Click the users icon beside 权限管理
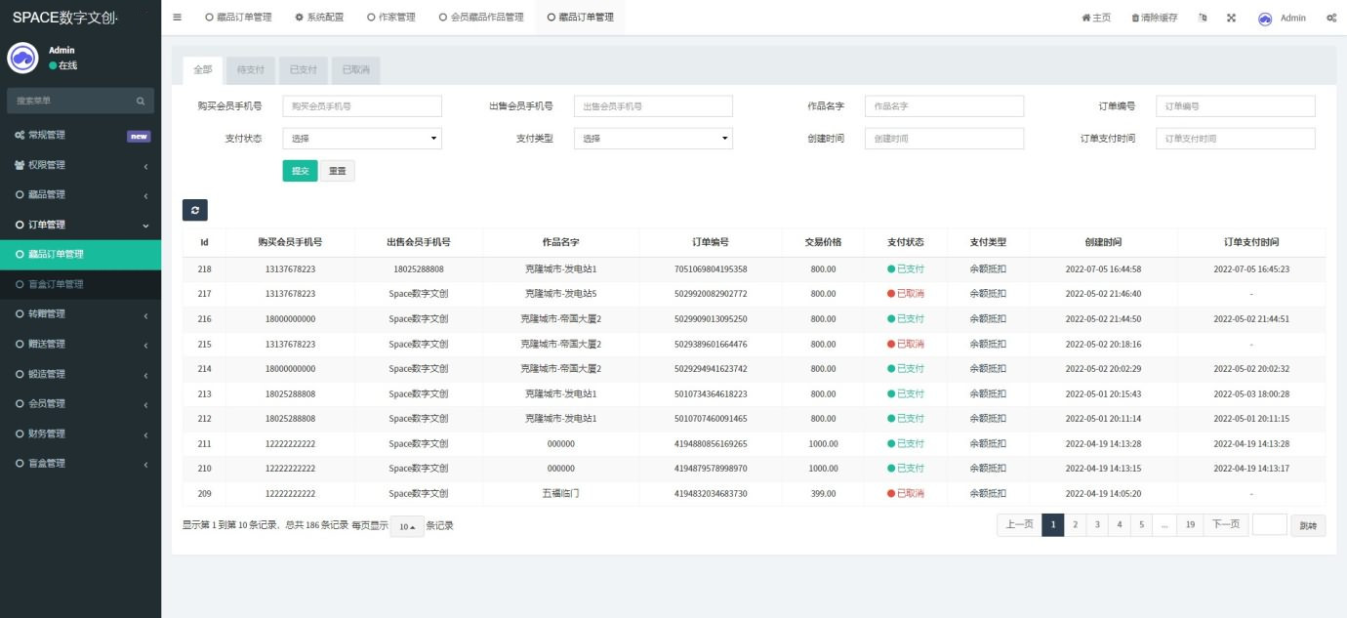 tap(20, 165)
